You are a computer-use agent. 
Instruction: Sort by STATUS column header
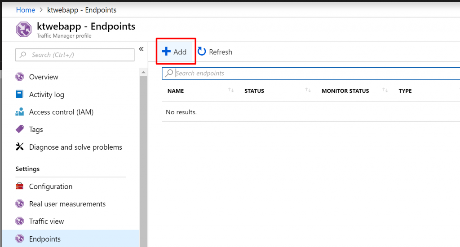coord(254,91)
